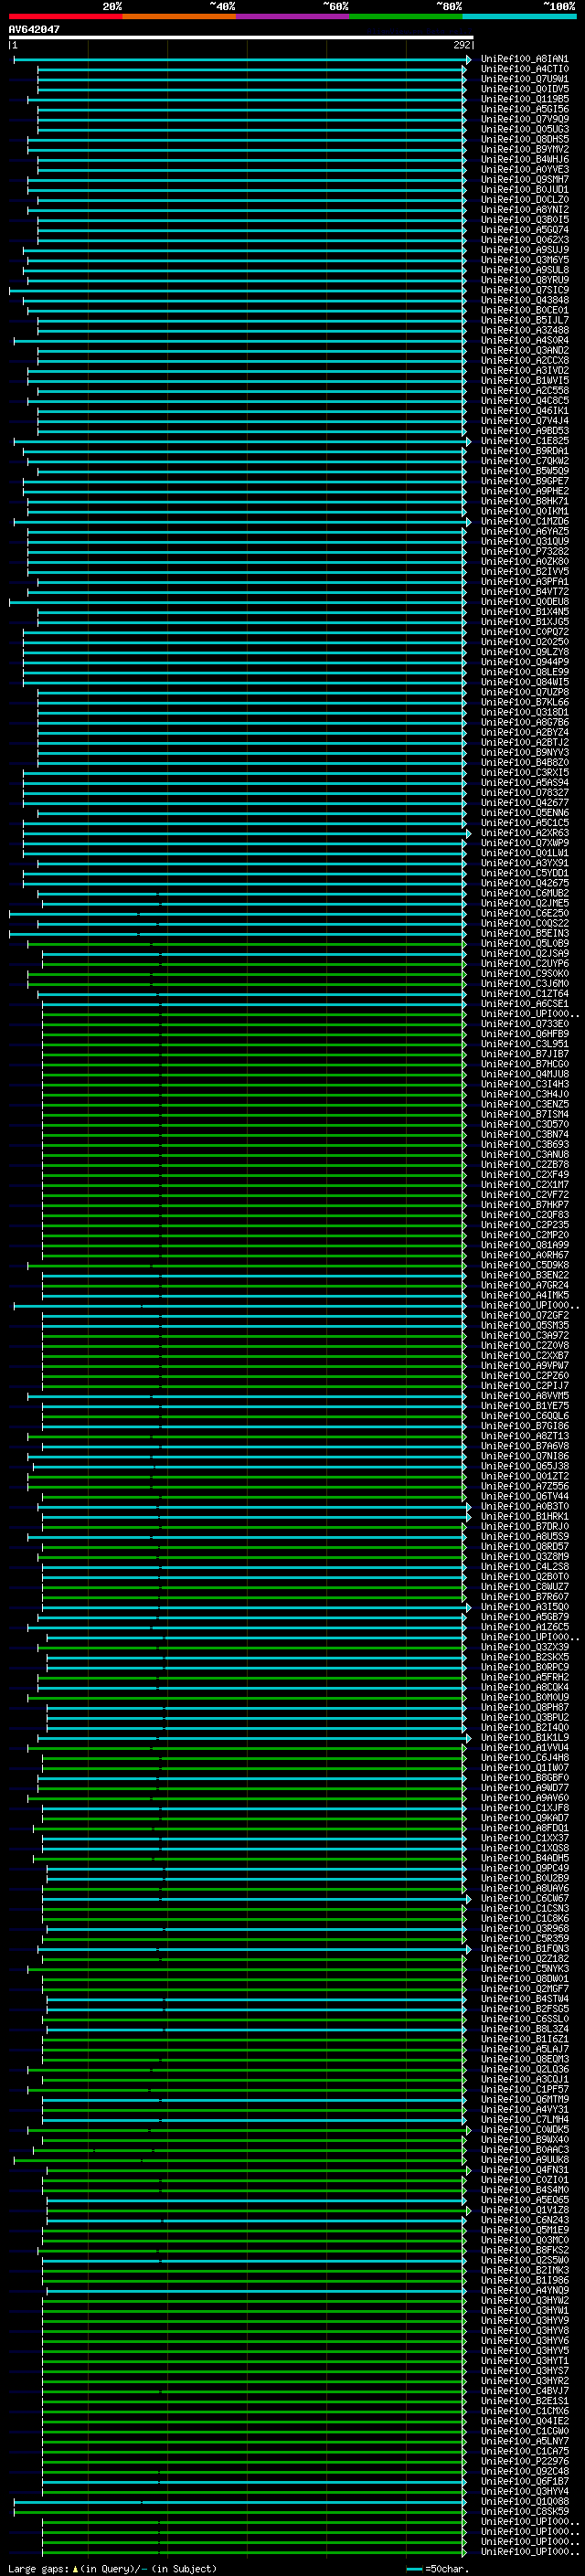Click label UniRef100_B4WHJ6
This screenshot has height=2576, width=585.
[x=524, y=159]
